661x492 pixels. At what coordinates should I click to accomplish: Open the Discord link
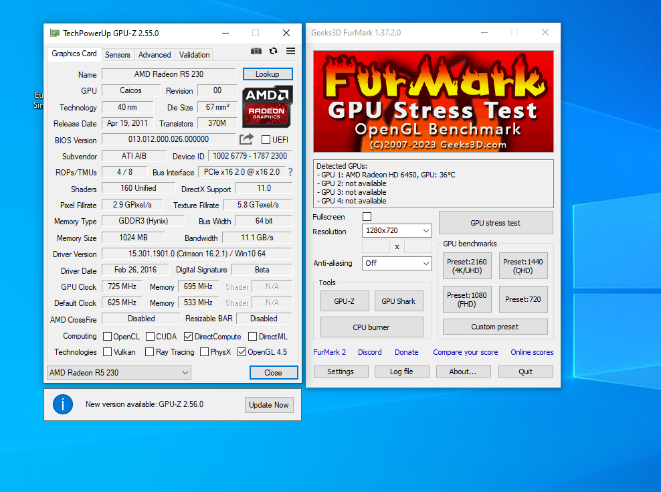(370, 352)
